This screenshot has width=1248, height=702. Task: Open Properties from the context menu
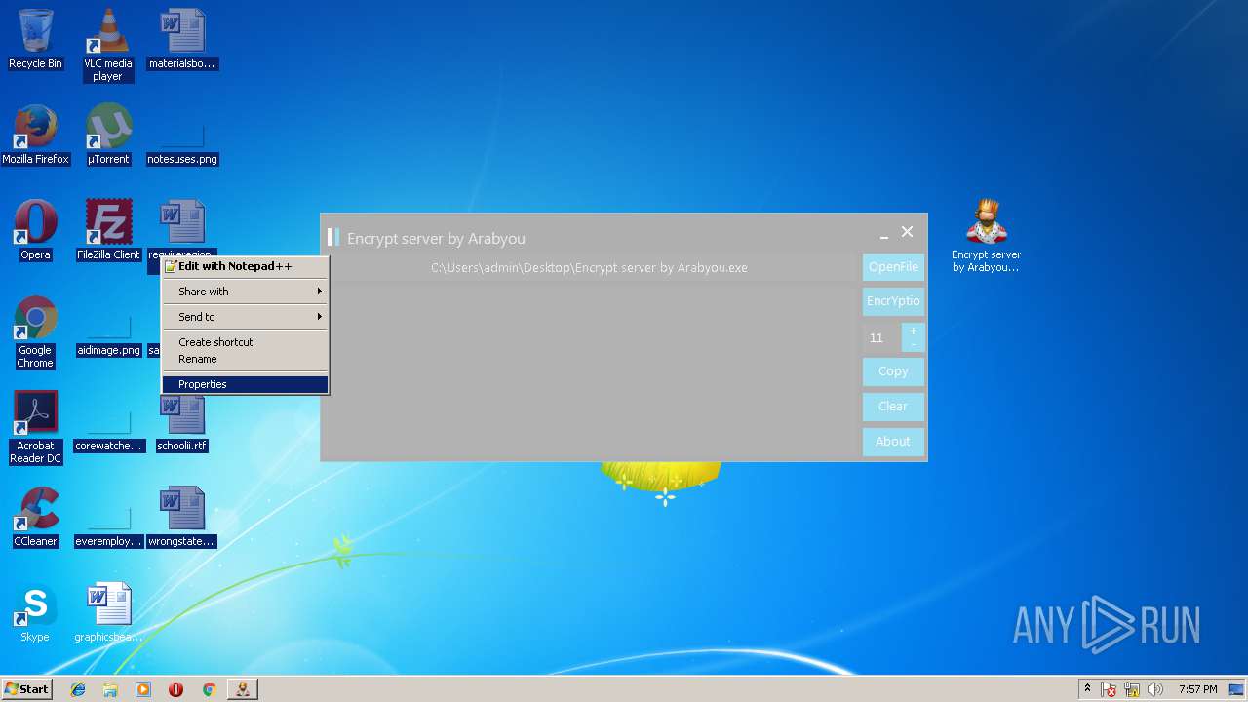245,384
